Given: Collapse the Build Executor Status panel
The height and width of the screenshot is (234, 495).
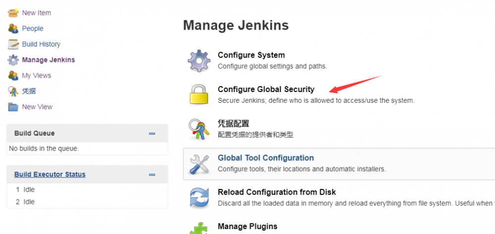Looking at the screenshot, I should click(x=152, y=175).
